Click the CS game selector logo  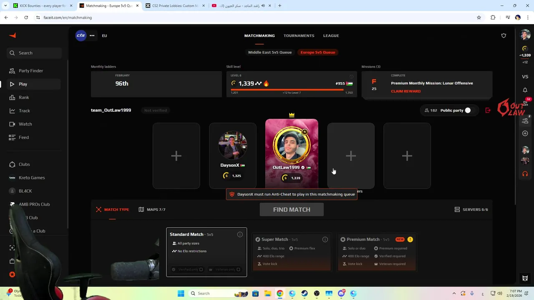coord(81,35)
